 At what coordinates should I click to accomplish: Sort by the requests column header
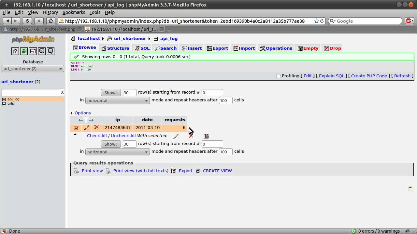point(175,120)
